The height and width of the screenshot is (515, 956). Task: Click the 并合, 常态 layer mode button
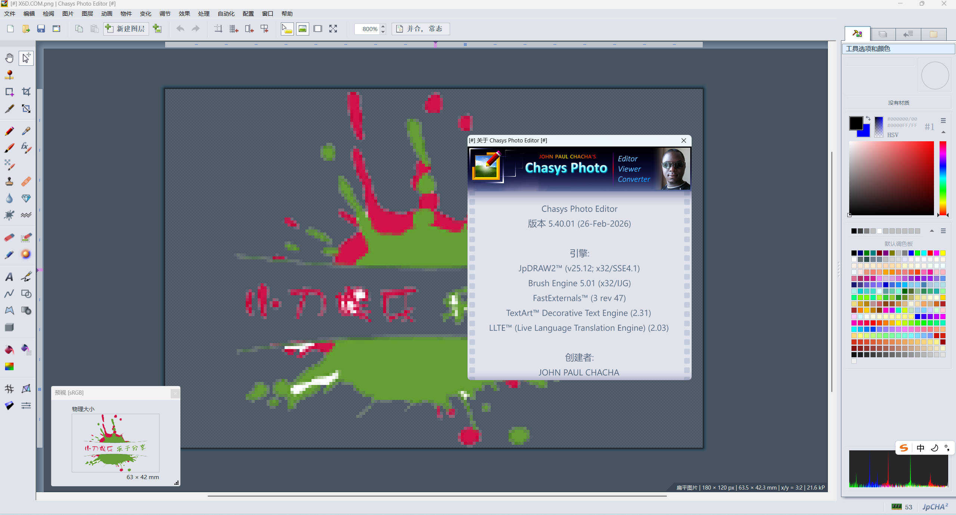420,29
